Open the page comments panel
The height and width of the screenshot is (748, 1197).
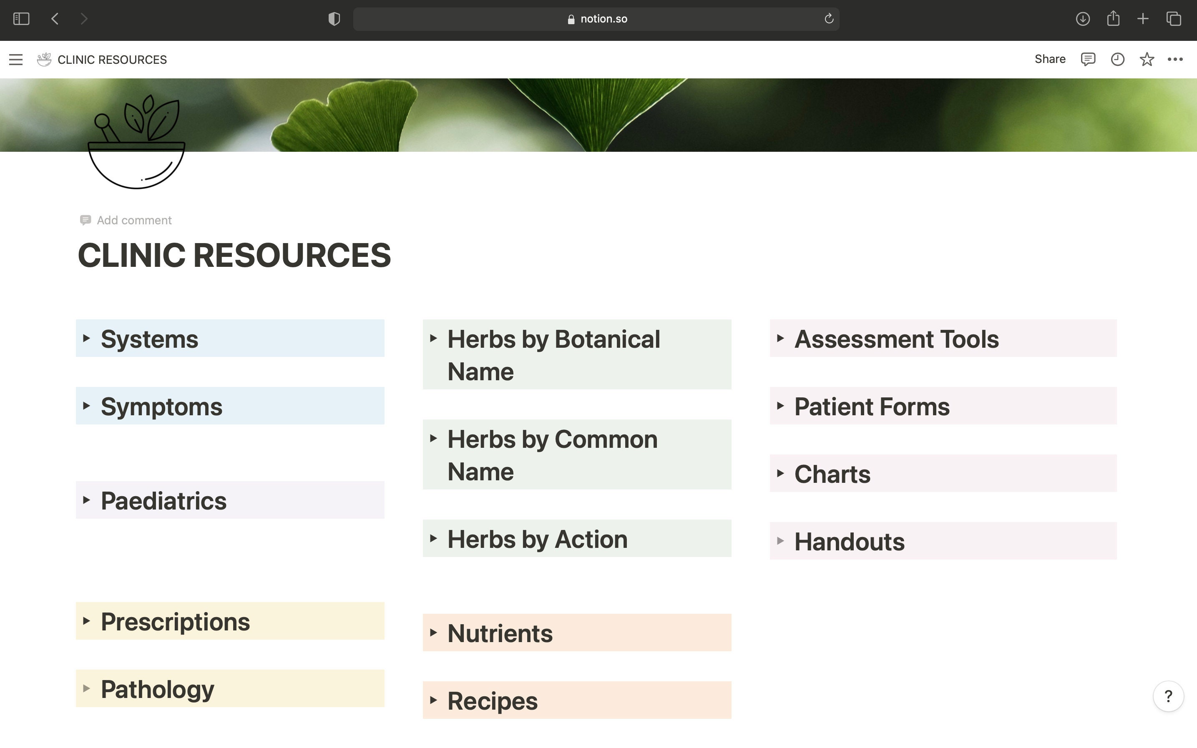(x=1088, y=59)
